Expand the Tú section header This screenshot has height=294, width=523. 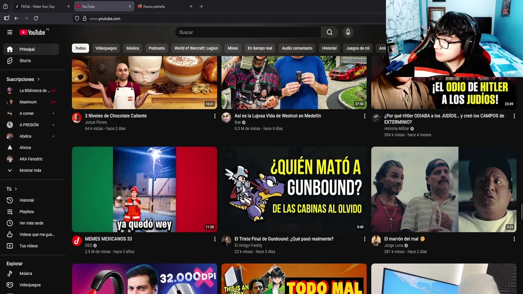click(12, 189)
